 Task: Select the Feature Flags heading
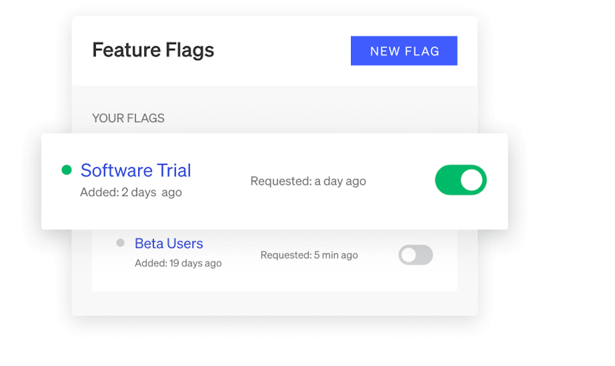click(x=153, y=50)
